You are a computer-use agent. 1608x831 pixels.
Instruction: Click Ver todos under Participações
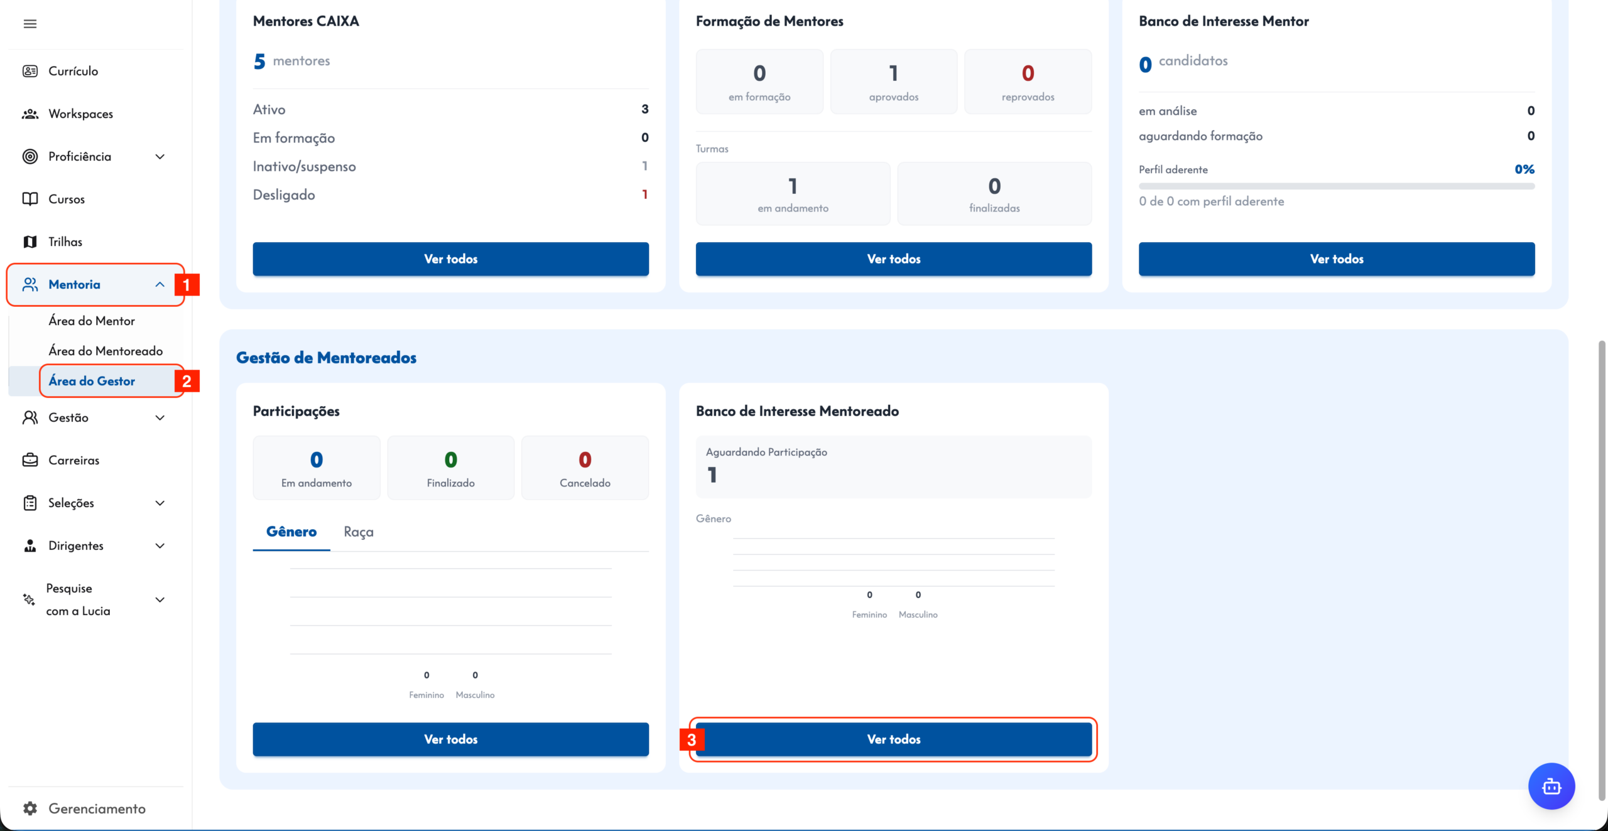click(451, 739)
